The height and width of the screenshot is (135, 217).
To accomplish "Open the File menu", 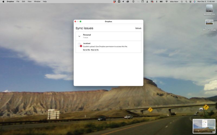I will tap(18, 2).
